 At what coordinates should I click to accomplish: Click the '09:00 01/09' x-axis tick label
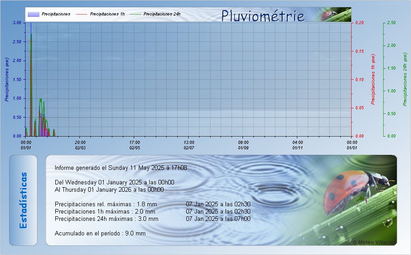pos(243,145)
